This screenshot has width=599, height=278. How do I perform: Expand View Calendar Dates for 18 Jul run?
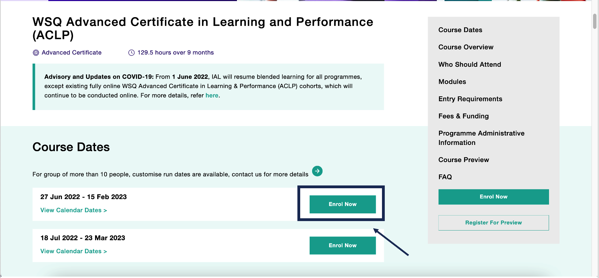[74, 251]
